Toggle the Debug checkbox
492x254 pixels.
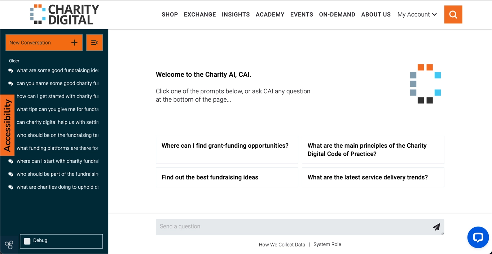pyautogui.click(x=27, y=241)
